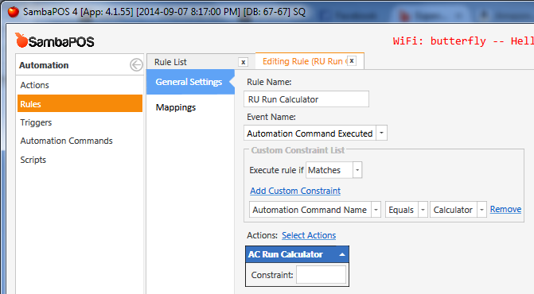This screenshot has height=294, width=534.
Task: Switch to the Rule List tab
Action: click(170, 62)
